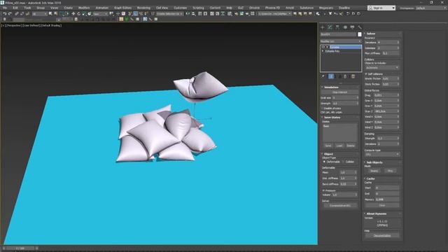This screenshot has height=252, width=448.
Task: Select the Collider object type radio
Action: click(344, 162)
